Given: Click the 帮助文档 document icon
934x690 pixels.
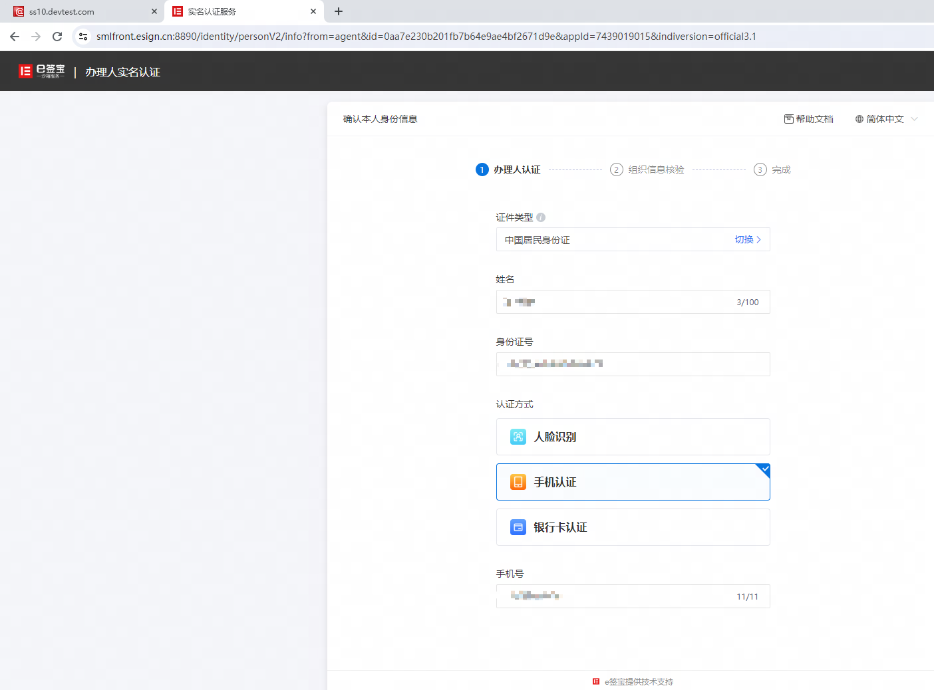Looking at the screenshot, I should point(789,119).
